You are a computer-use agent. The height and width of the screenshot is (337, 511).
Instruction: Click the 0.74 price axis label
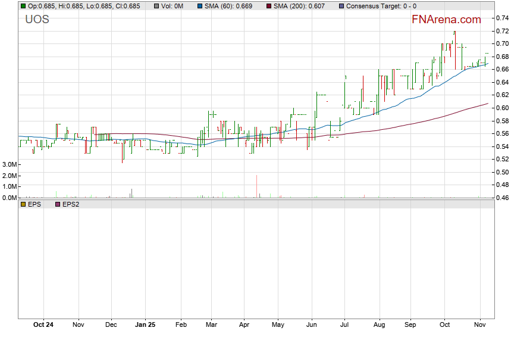(x=501, y=18)
